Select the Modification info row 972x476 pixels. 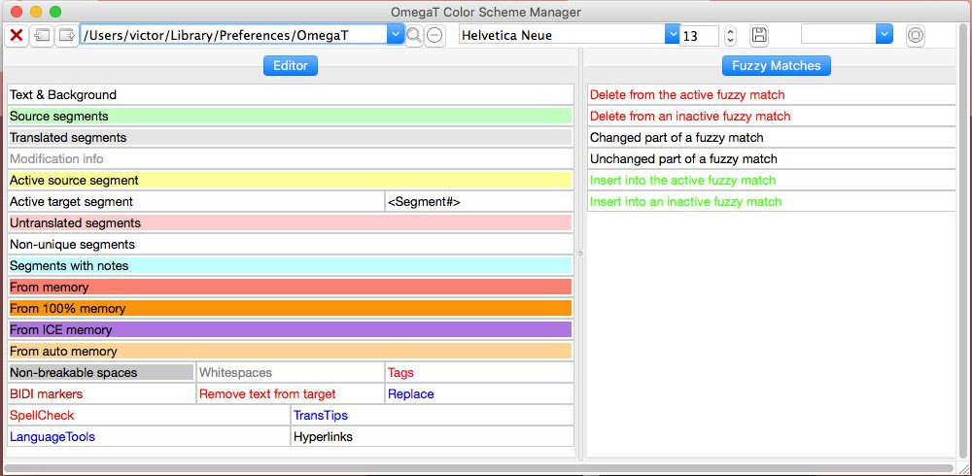point(291,158)
